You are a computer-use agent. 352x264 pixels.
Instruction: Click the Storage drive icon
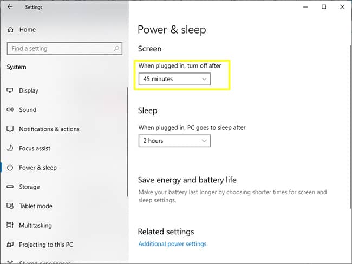click(10, 187)
